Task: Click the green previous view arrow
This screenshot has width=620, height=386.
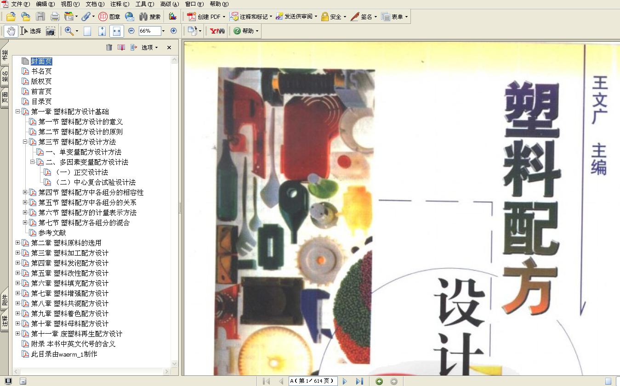Action: (x=379, y=381)
